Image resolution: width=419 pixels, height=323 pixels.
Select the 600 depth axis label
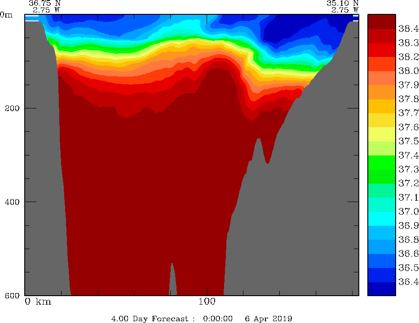(x=12, y=296)
